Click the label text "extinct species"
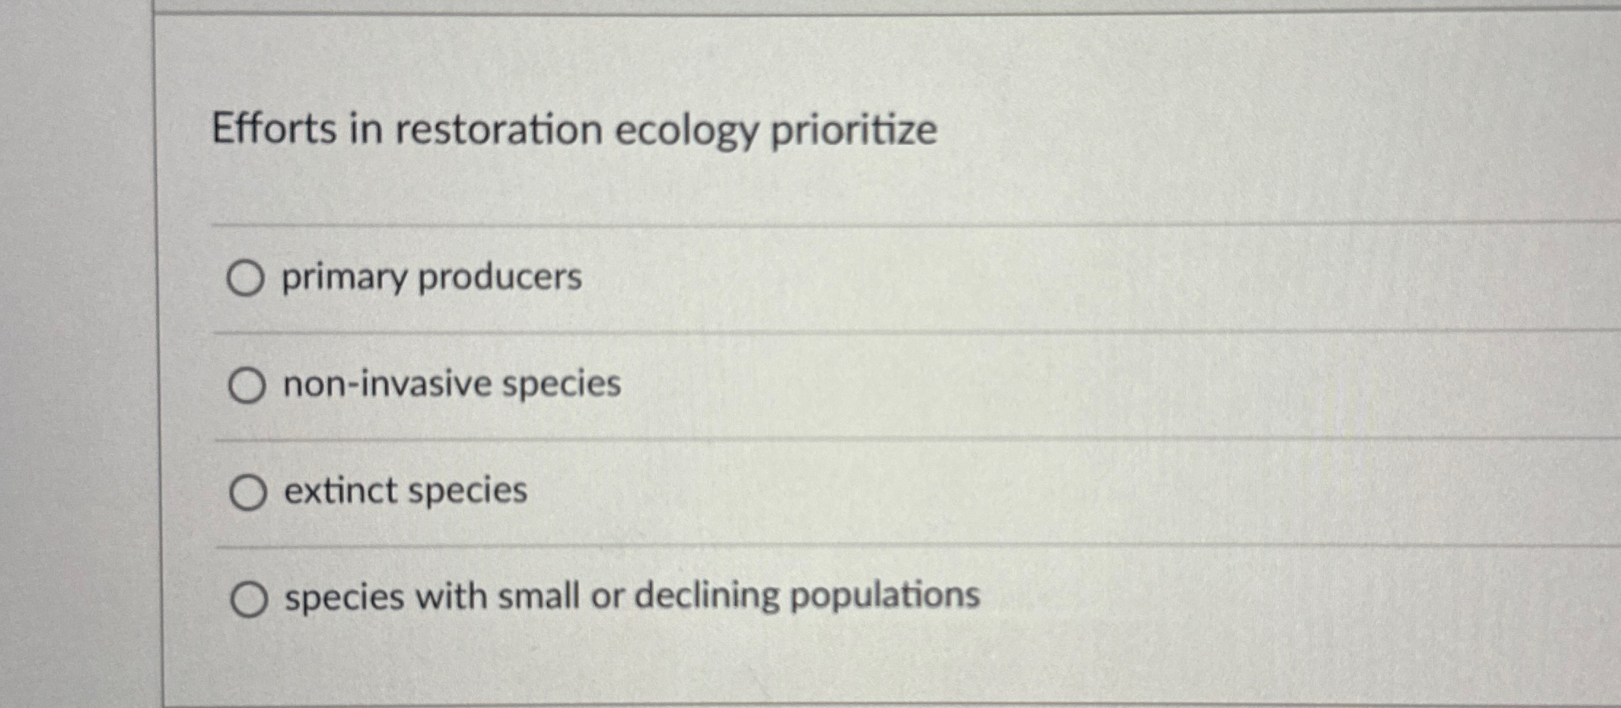The image size is (1621, 708). pyautogui.click(x=405, y=492)
